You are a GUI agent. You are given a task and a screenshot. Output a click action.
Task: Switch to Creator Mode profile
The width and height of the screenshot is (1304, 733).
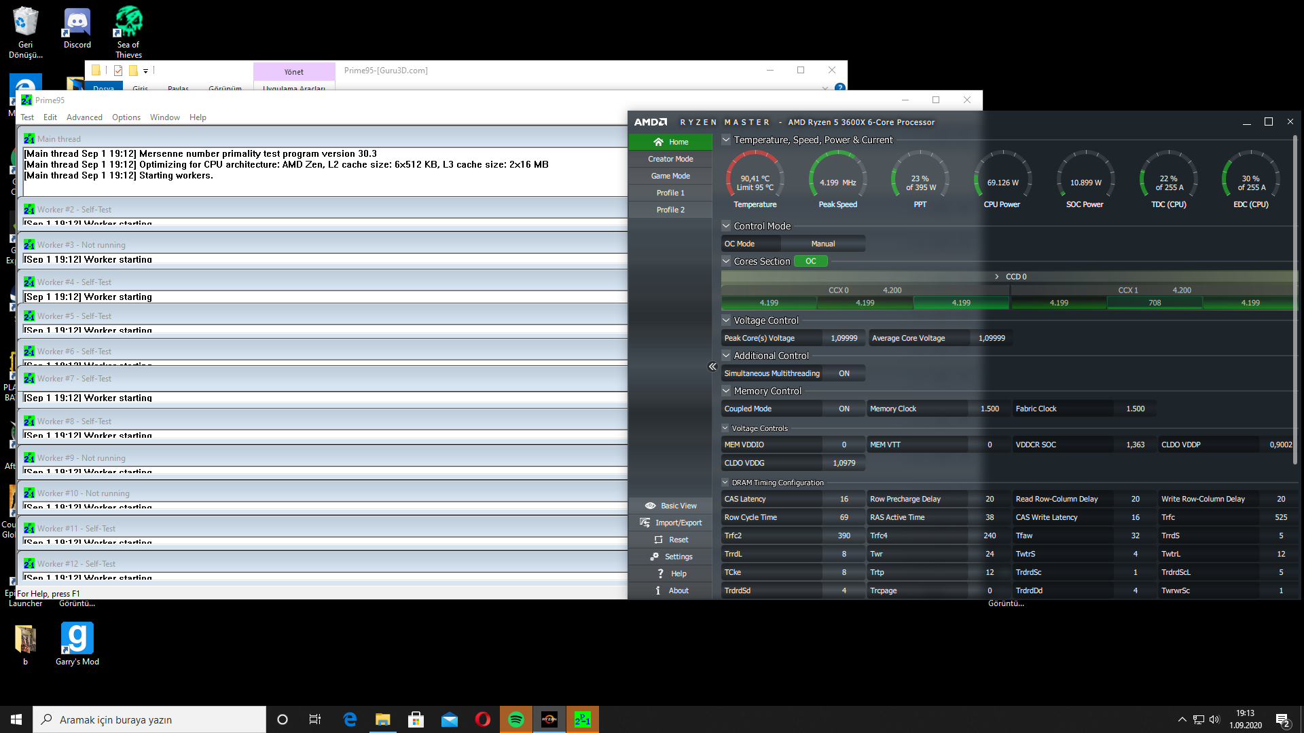670,159
